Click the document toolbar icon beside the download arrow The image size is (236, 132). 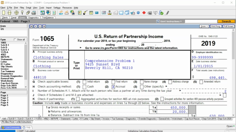pyautogui.click(x=54, y=13)
